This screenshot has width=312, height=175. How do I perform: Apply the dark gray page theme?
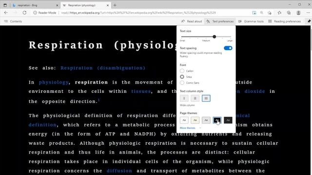228,120
